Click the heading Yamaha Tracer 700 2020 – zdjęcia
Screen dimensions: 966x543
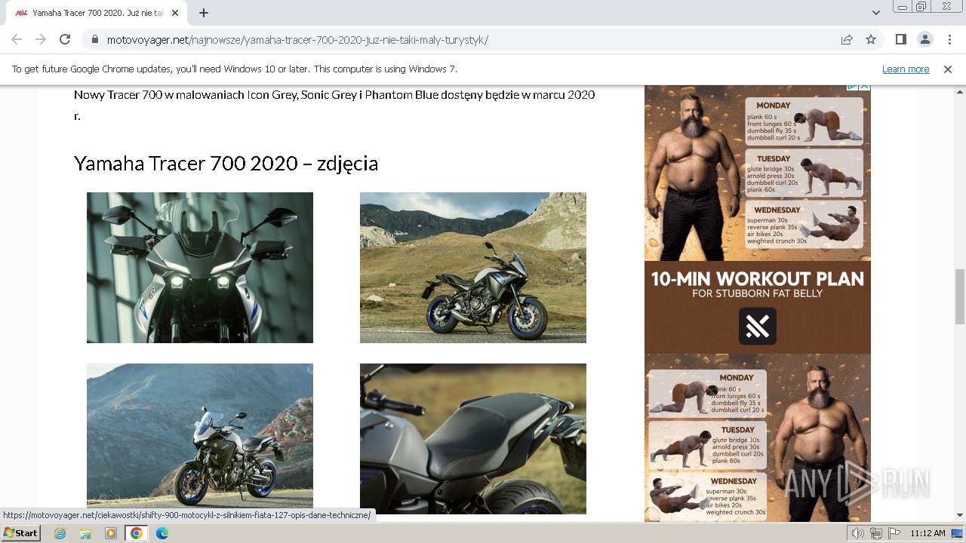point(226,164)
